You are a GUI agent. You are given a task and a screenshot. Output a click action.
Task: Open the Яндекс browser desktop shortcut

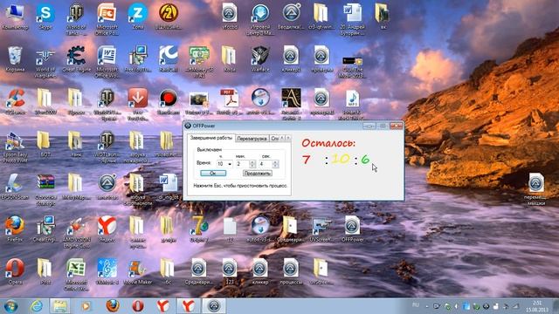(107, 229)
